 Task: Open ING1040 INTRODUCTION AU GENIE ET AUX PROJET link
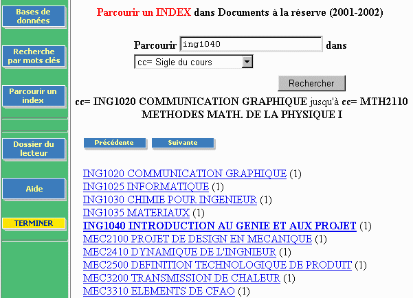pyautogui.click(x=220, y=226)
